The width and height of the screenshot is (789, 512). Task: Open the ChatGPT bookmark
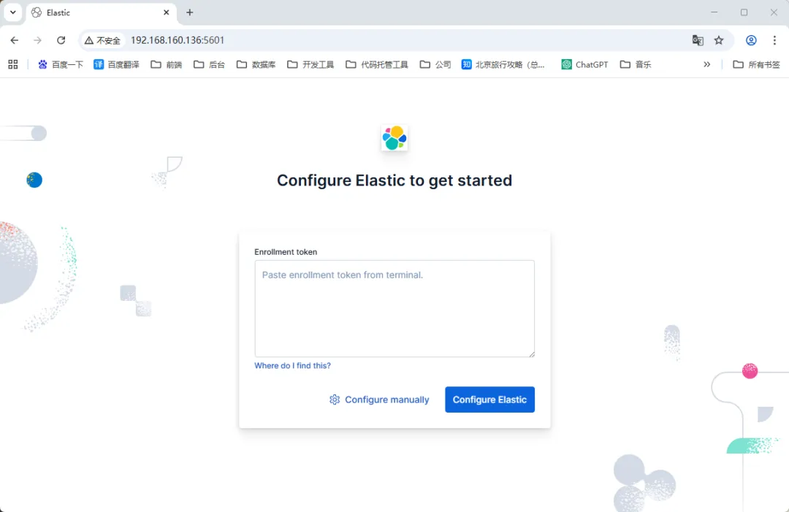click(x=584, y=64)
